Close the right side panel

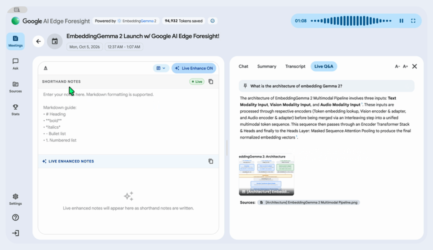click(x=414, y=66)
